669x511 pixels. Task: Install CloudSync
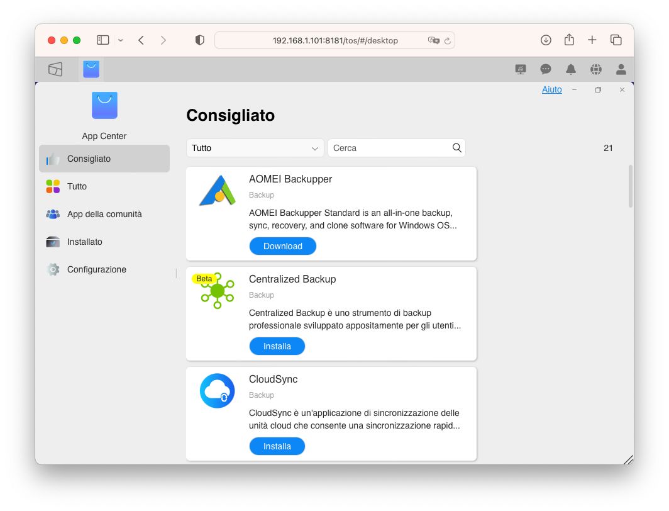[x=277, y=446]
